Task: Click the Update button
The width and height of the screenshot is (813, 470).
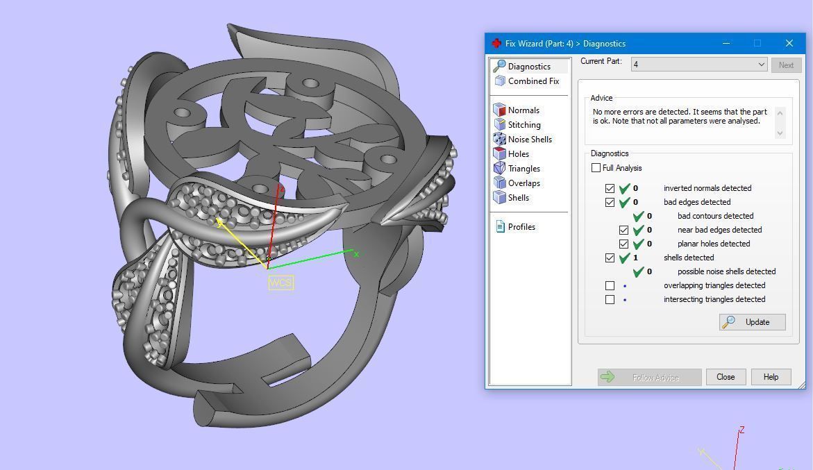Action: pos(753,322)
